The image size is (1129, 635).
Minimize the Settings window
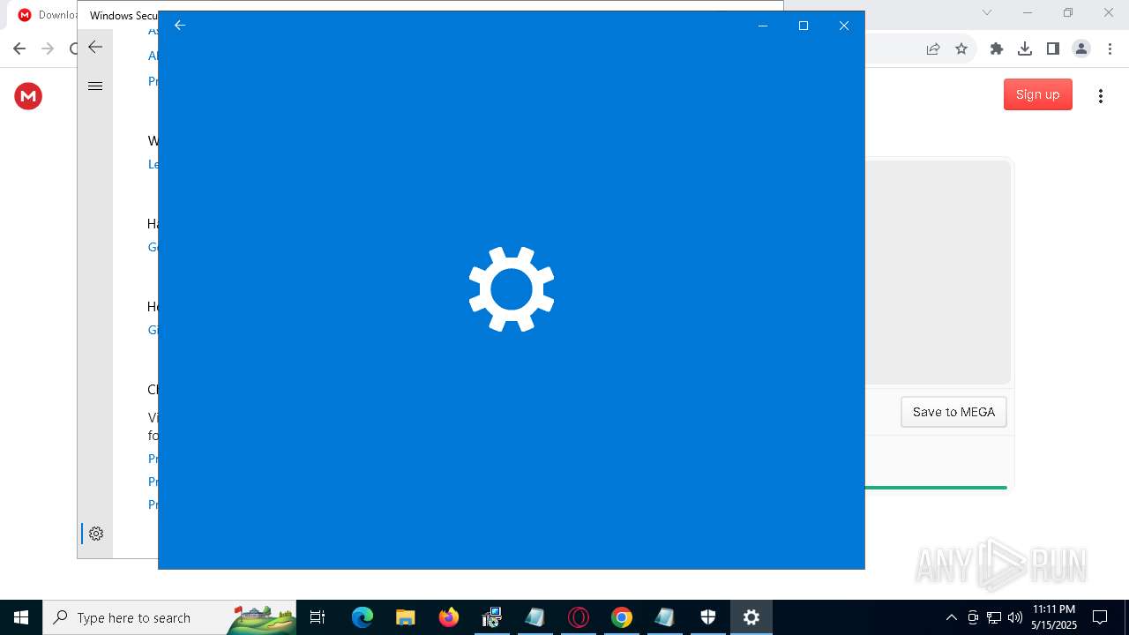coord(763,26)
